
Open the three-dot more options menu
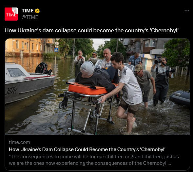point(187,11)
